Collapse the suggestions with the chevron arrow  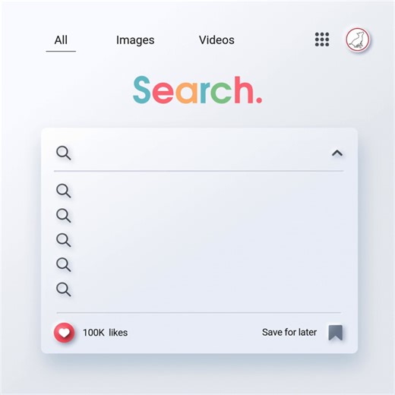(x=337, y=153)
